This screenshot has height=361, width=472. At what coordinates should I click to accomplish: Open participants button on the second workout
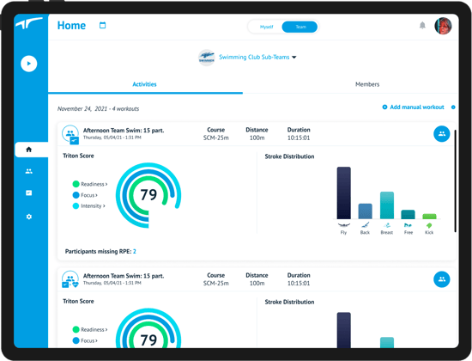tap(442, 279)
